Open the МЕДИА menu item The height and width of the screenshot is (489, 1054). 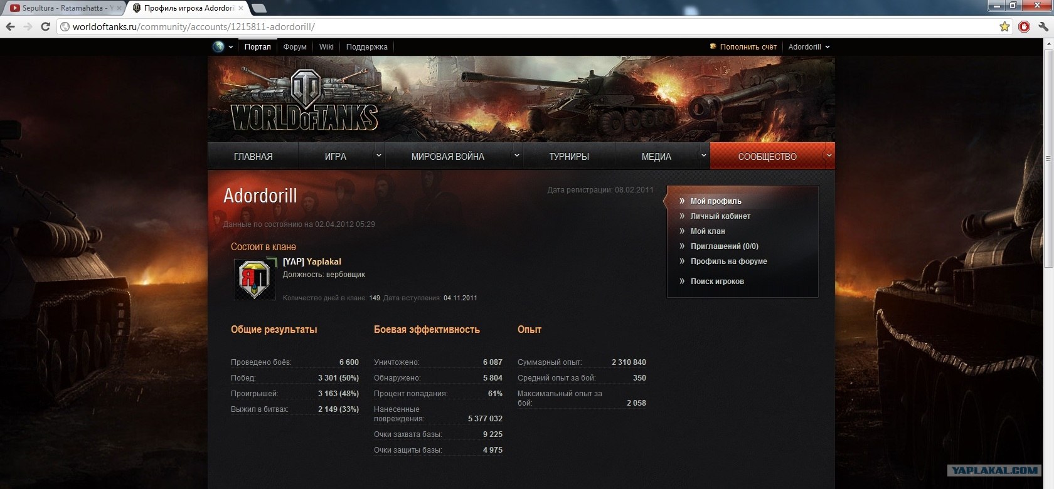(x=656, y=157)
